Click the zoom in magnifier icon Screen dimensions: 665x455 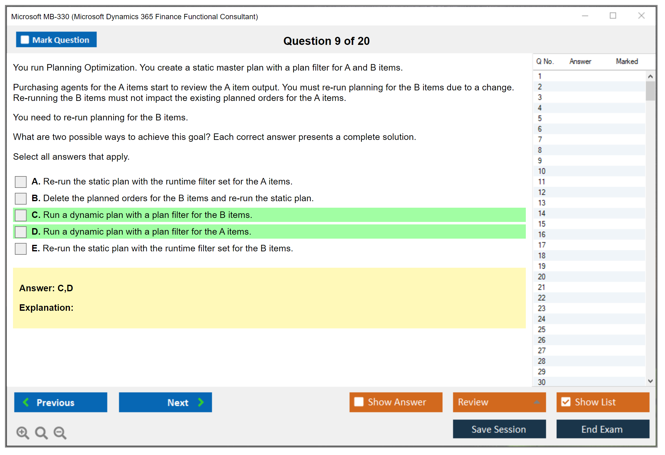tap(23, 433)
